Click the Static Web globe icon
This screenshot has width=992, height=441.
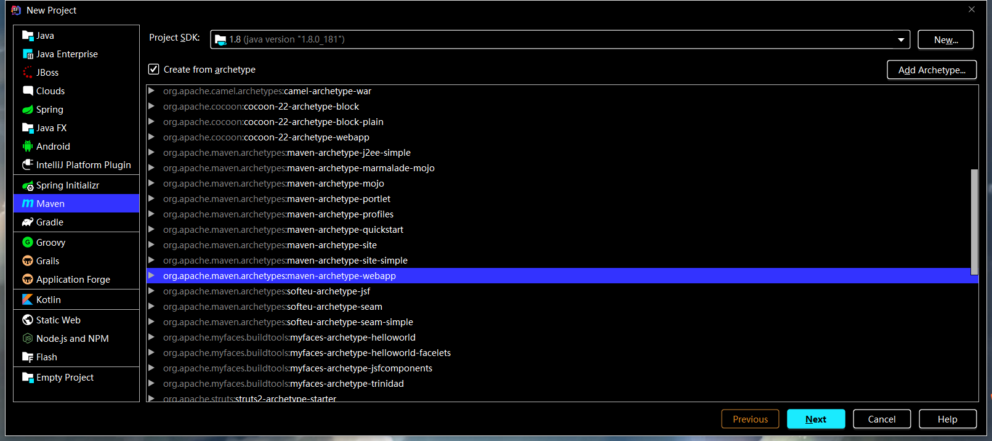pos(28,320)
